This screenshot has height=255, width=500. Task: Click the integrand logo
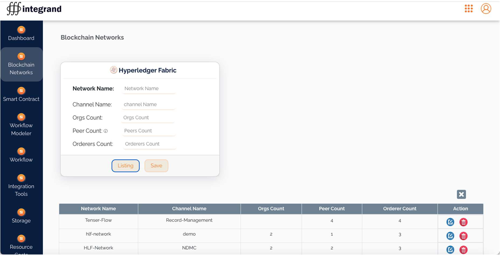[34, 9]
